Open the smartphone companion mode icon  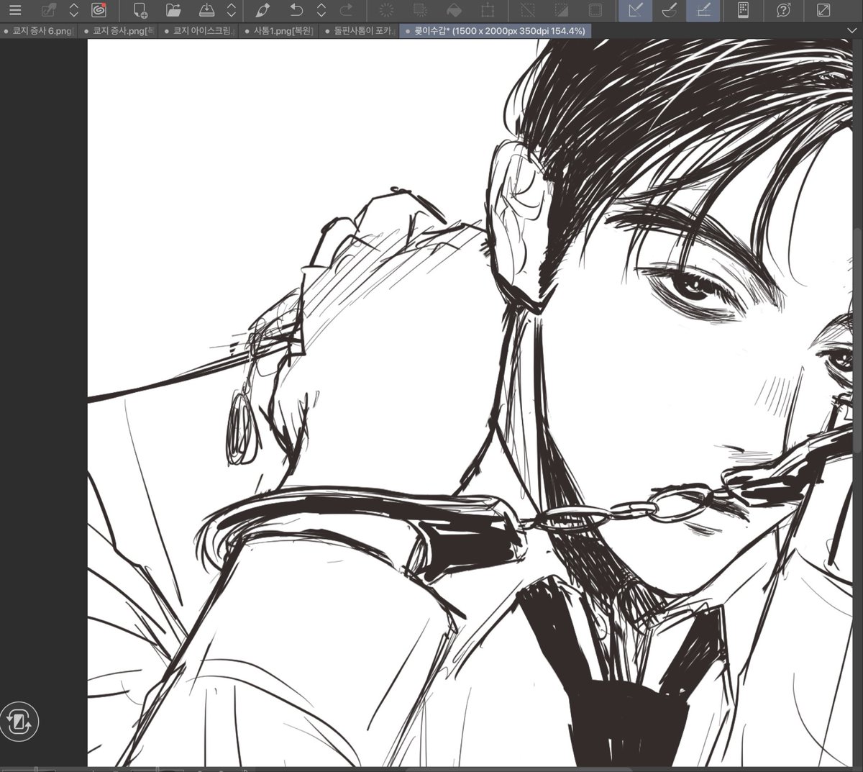(x=744, y=10)
